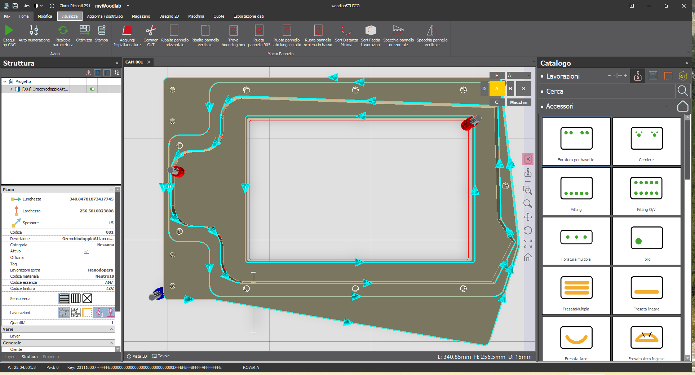The width and height of the screenshot is (695, 375).
Task: Click the Macchin button
Action: coord(518,102)
